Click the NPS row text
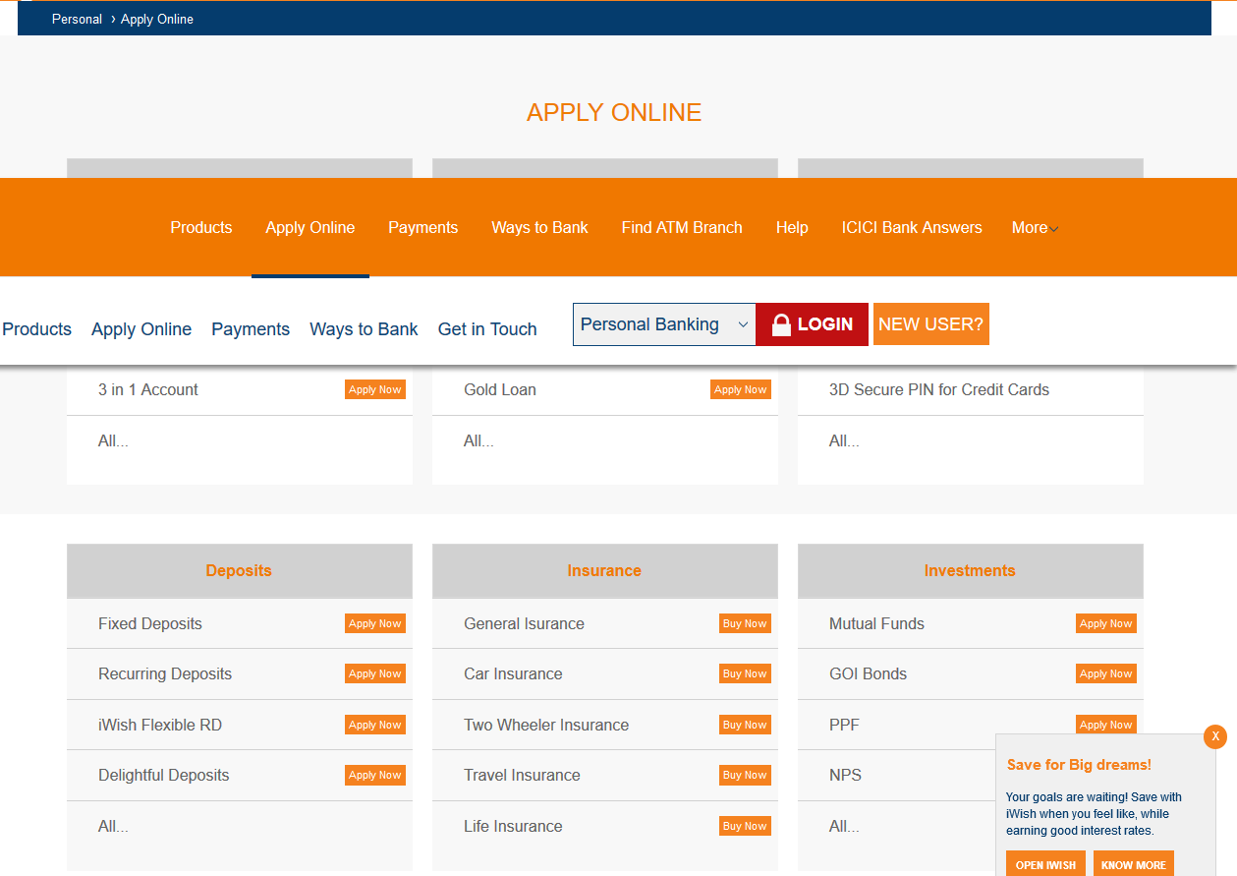Image resolution: width=1237 pixels, height=876 pixels. (845, 775)
